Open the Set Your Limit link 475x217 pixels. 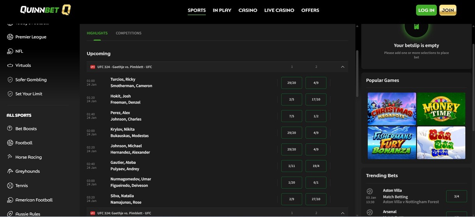29,94
